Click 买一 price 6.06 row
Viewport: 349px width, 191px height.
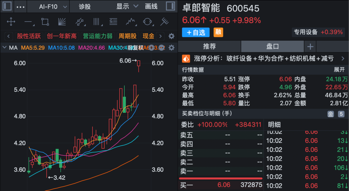point(221,185)
